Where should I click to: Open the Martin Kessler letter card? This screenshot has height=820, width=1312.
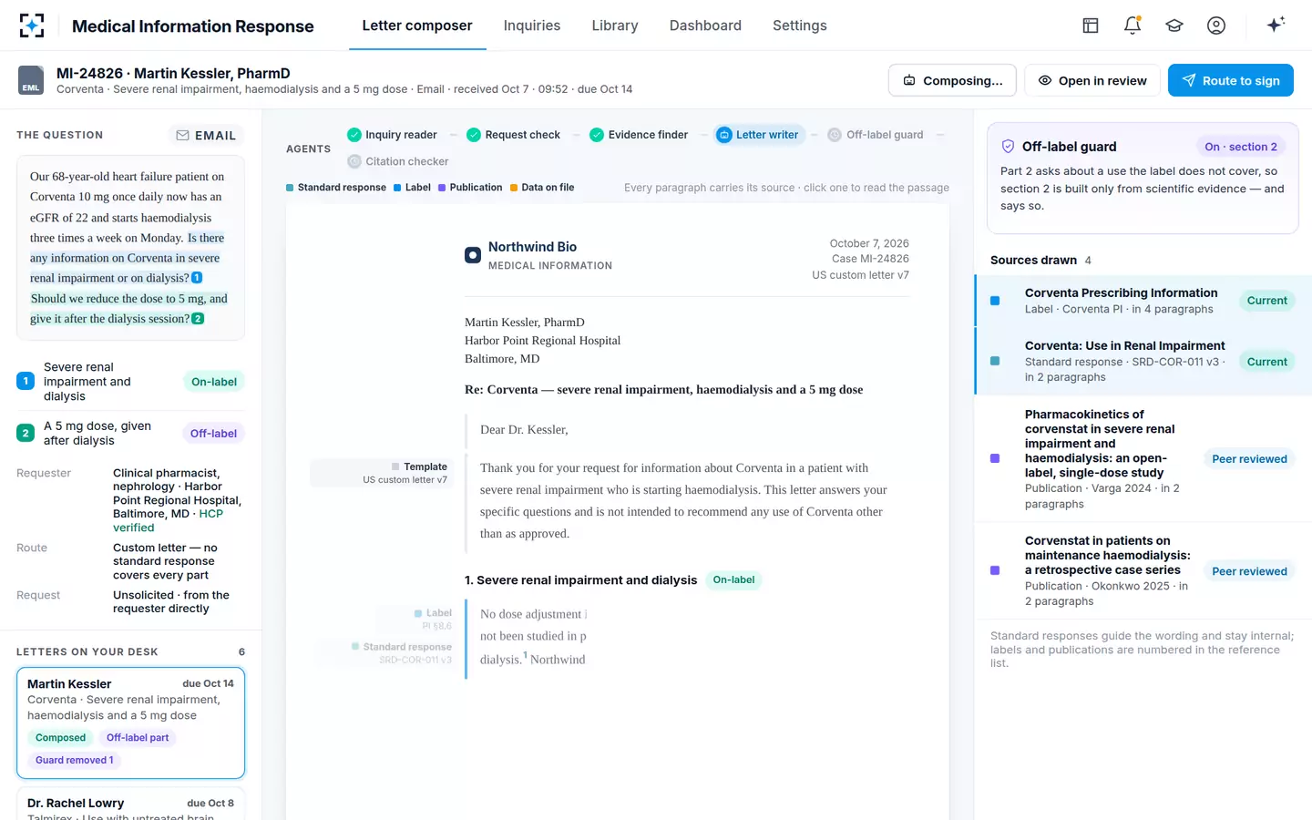pyautogui.click(x=131, y=723)
